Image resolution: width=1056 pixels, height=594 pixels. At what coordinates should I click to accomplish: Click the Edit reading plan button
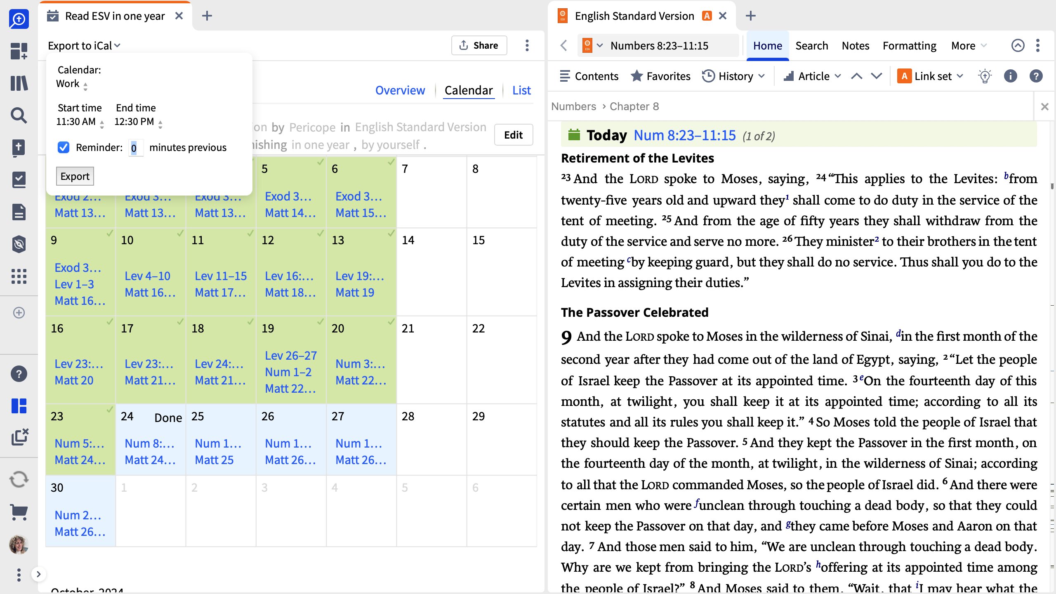513,135
